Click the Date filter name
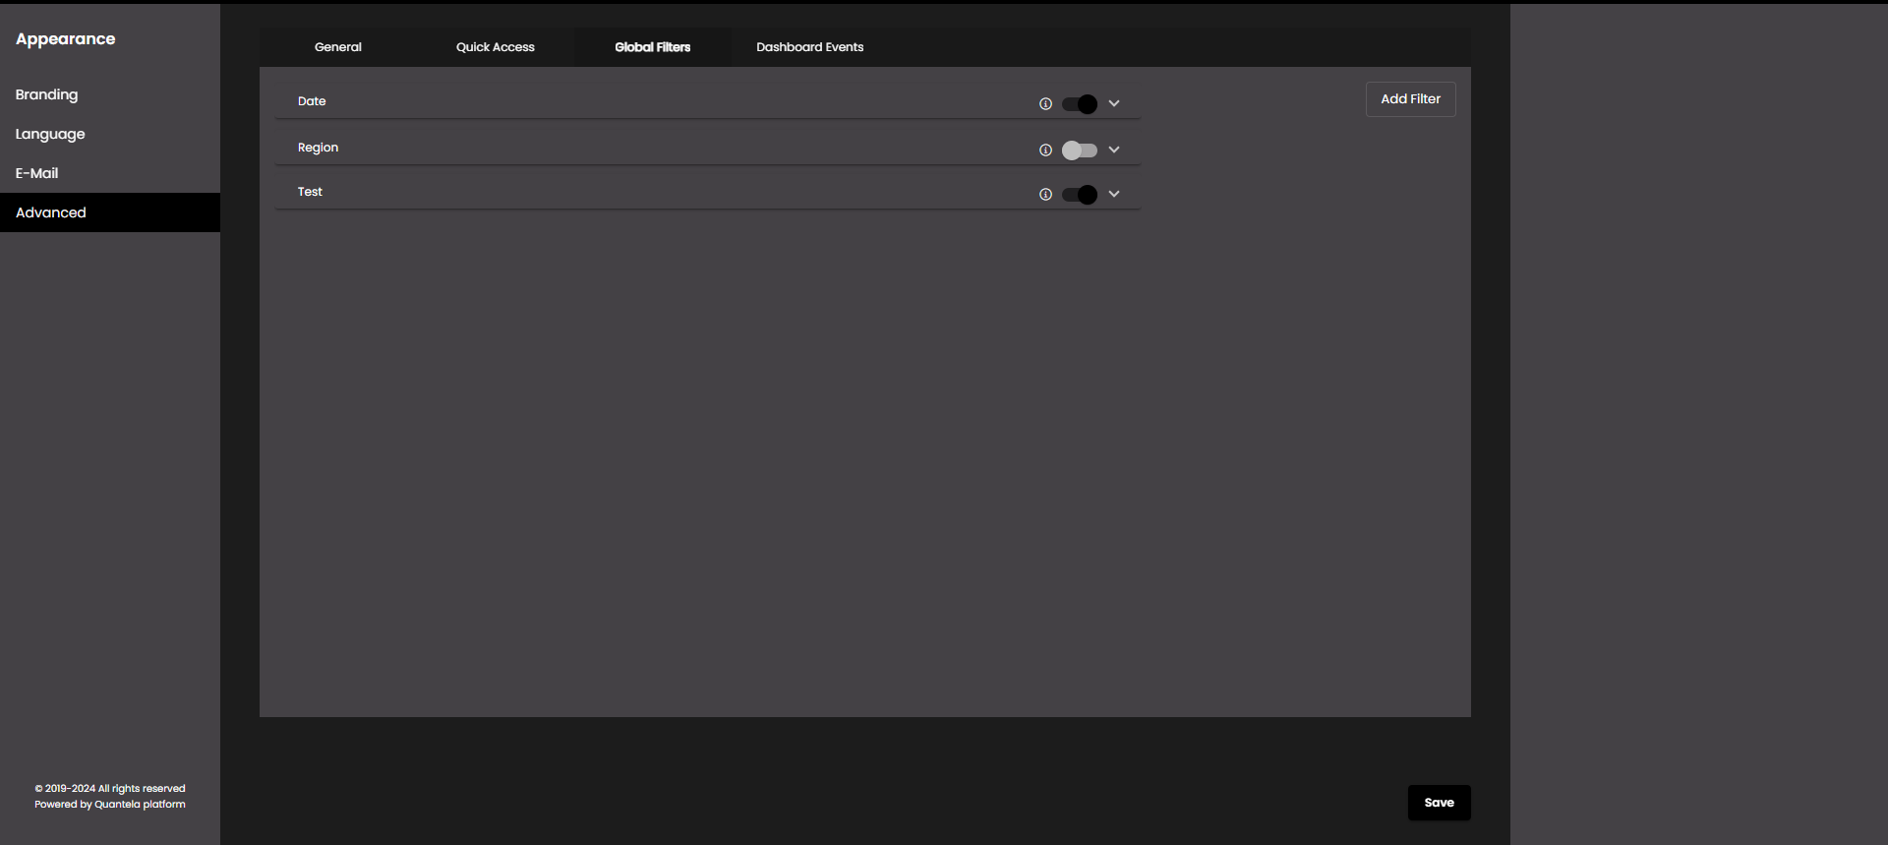The image size is (1888, 845). 312,101
